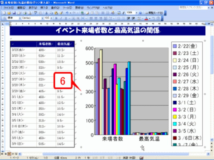Open the Century font name dropdown
The height and width of the screenshot is (160, 214).
pyautogui.click(x=42, y=18)
